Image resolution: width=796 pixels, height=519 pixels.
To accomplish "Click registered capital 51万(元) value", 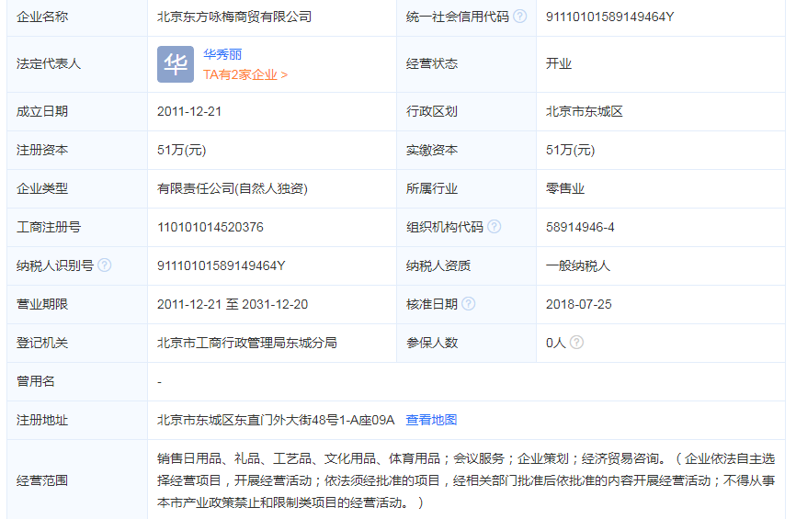I will 181,150.
